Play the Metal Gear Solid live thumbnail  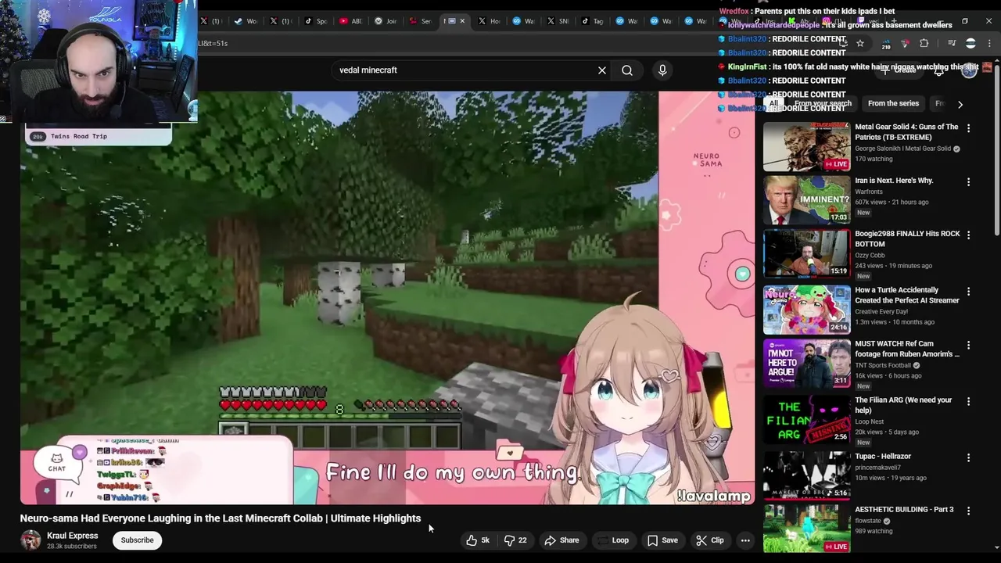tap(806, 146)
